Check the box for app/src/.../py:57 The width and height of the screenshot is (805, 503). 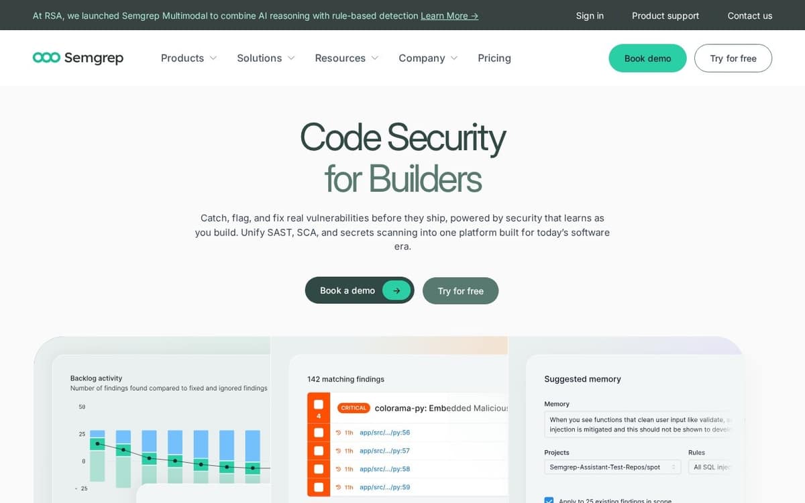coord(319,451)
